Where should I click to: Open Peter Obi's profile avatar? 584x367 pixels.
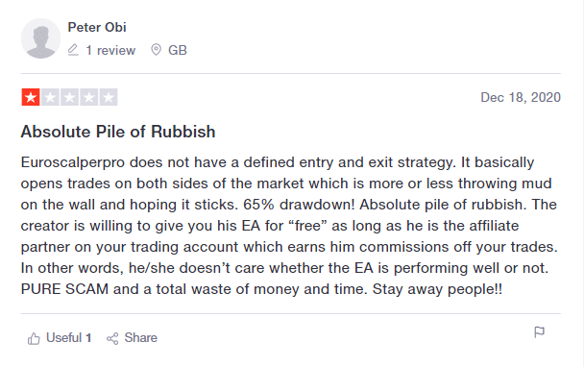point(40,38)
